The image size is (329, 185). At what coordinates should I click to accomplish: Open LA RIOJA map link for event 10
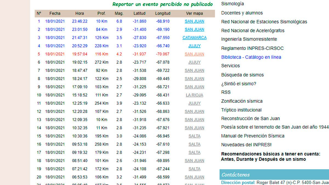click(194, 95)
